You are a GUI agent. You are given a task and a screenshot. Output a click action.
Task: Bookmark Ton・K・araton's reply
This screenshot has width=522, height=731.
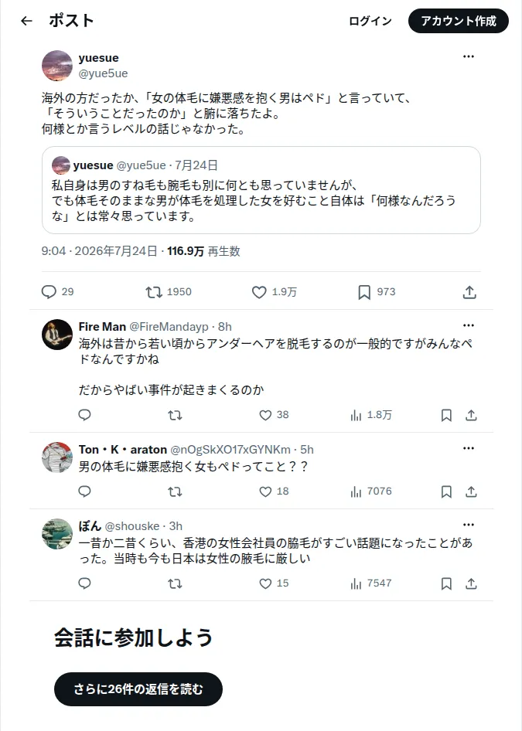pos(446,491)
